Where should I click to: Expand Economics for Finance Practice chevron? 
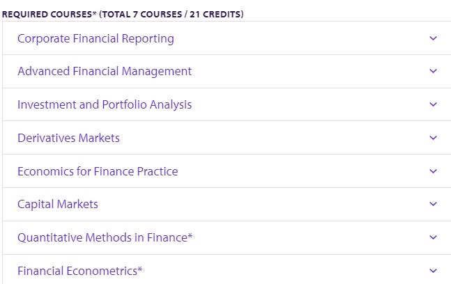click(x=433, y=171)
